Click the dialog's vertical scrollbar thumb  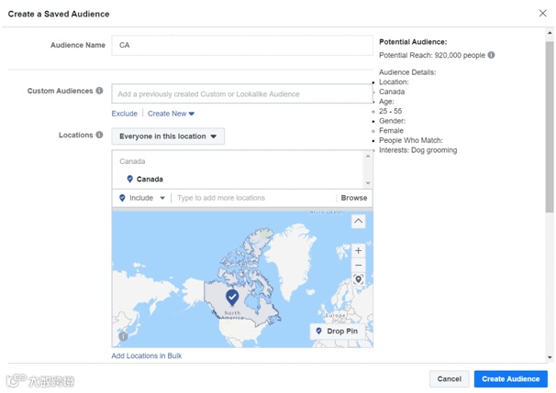pyautogui.click(x=550, y=126)
